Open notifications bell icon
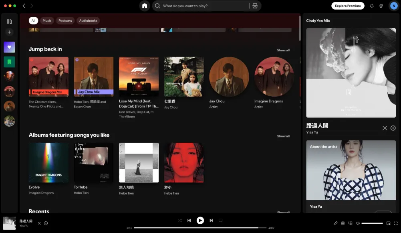 372,6
